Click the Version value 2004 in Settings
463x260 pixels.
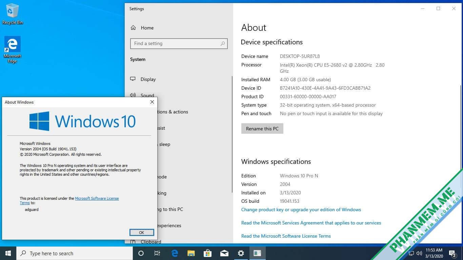[285, 184]
